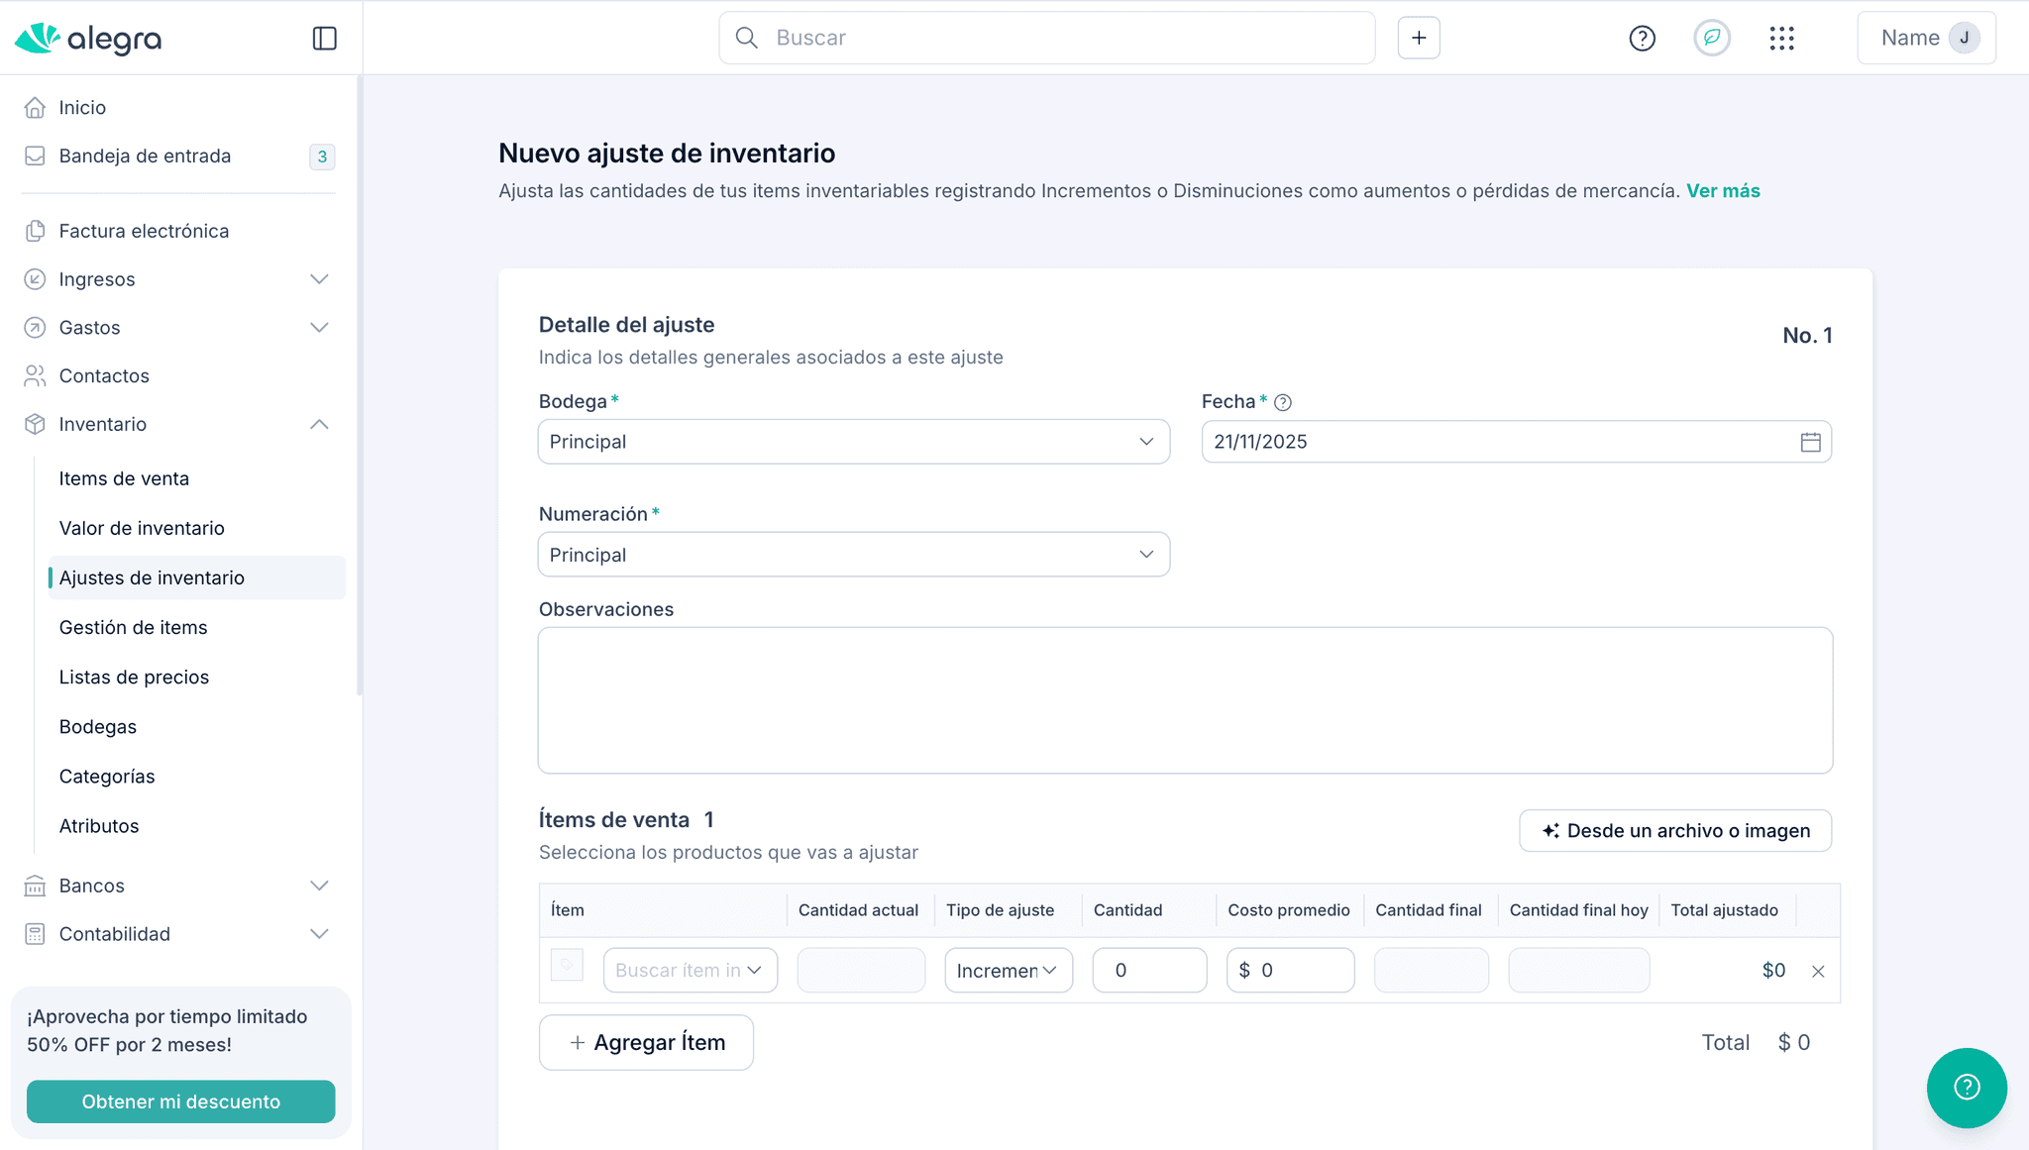Click the plus quick-create icon
The image size is (2029, 1150).
coord(1419,38)
